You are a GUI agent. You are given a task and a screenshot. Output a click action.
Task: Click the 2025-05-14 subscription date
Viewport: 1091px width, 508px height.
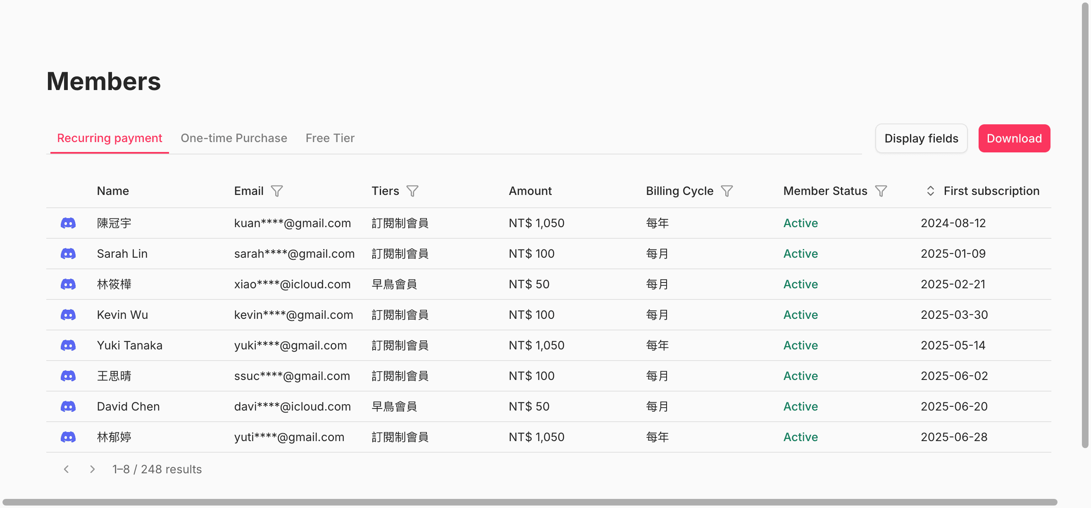953,345
